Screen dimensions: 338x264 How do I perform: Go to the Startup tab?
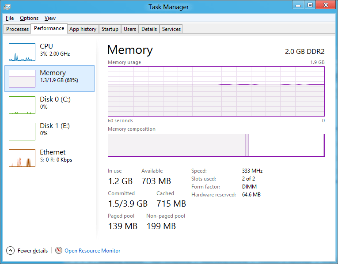click(x=110, y=29)
